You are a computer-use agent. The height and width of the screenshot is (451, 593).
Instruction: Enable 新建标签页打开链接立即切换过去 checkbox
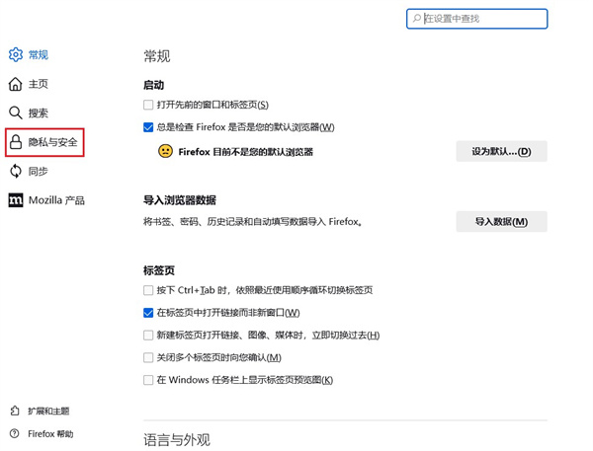(x=148, y=335)
